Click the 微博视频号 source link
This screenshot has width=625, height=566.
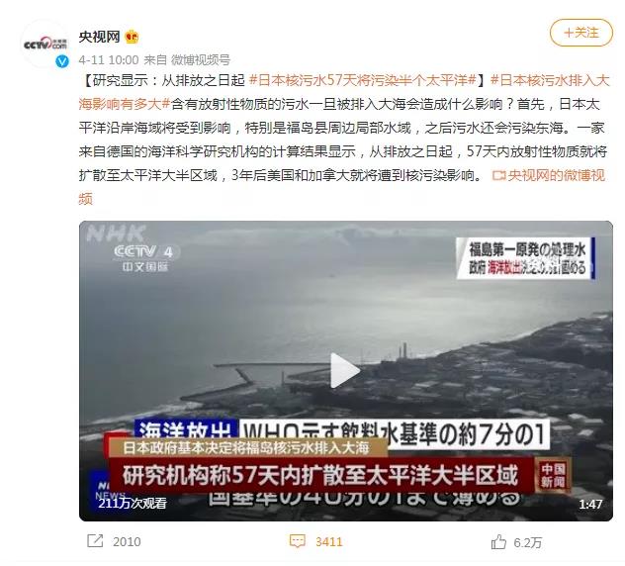pos(201,59)
